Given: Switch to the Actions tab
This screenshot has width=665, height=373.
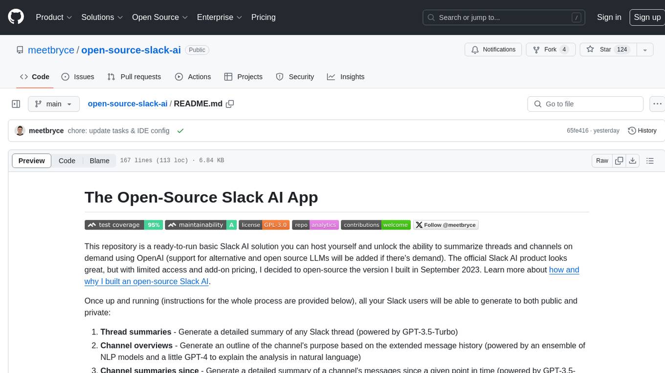Looking at the screenshot, I should tap(193, 77).
